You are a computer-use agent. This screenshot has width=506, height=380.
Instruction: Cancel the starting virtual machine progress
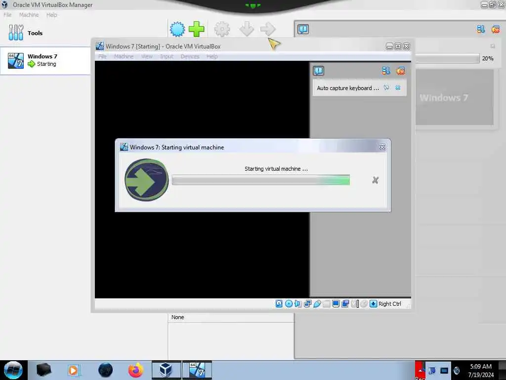[x=375, y=180]
